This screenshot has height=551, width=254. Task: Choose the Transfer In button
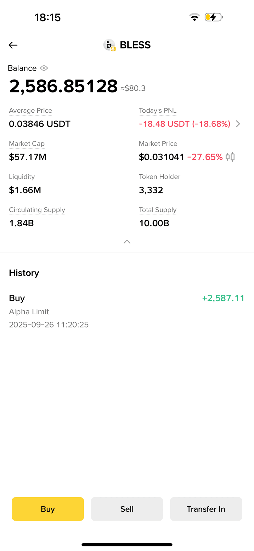(x=206, y=509)
